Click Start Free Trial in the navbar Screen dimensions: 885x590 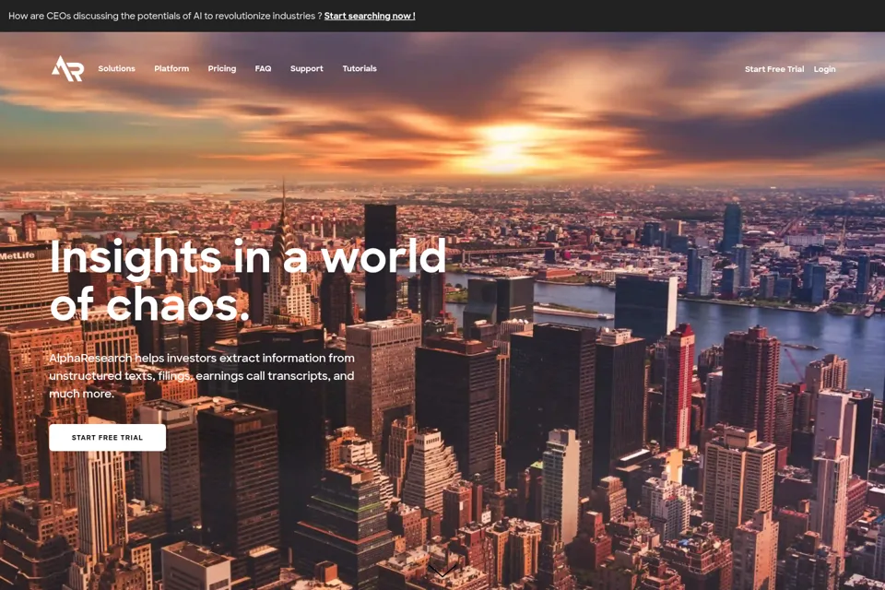[774, 69]
